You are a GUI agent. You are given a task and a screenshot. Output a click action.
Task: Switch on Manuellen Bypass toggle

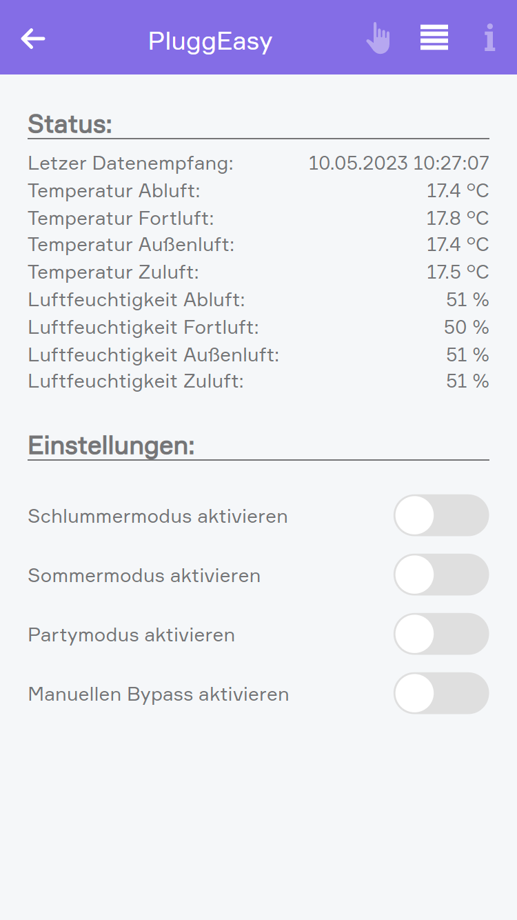pyautogui.click(x=441, y=693)
